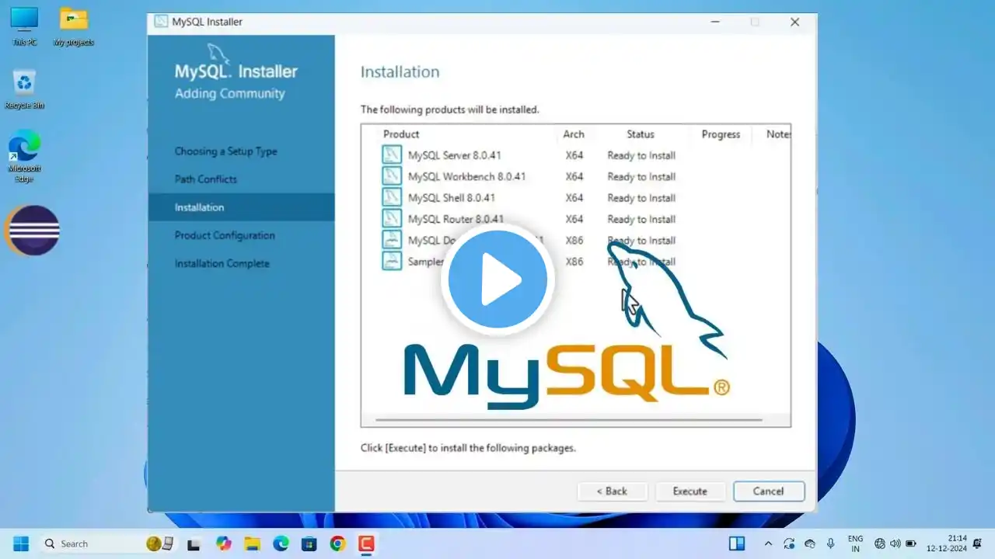Click Execute to install the packages

690,491
